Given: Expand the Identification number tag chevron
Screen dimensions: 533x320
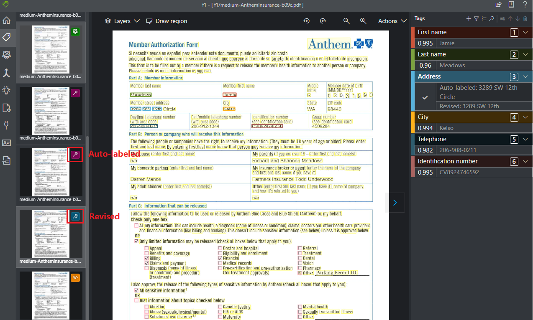Looking at the screenshot, I should pos(526,161).
